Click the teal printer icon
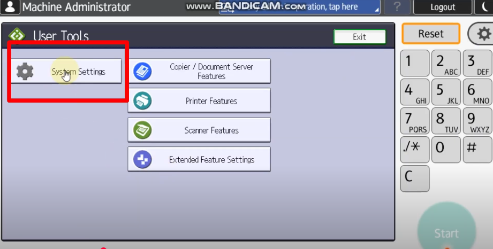493x249 pixels. pyautogui.click(x=142, y=101)
